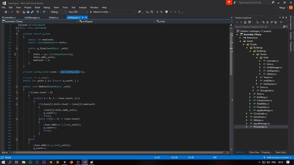Viewport: 294px width, 165px height.
Task: Open File Explorer from taskbar
Action: click(23, 162)
